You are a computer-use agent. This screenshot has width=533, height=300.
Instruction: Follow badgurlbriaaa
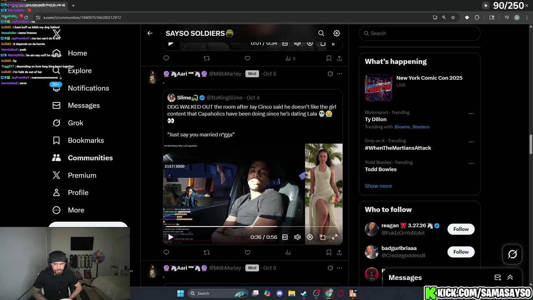[461, 252]
